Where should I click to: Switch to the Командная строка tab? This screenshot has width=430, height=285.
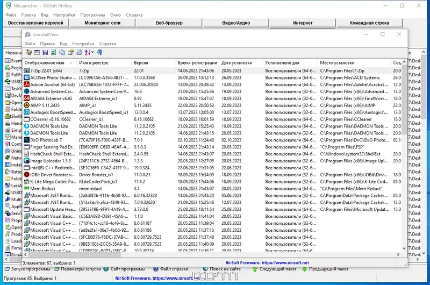pyautogui.click(x=369, y=23)
